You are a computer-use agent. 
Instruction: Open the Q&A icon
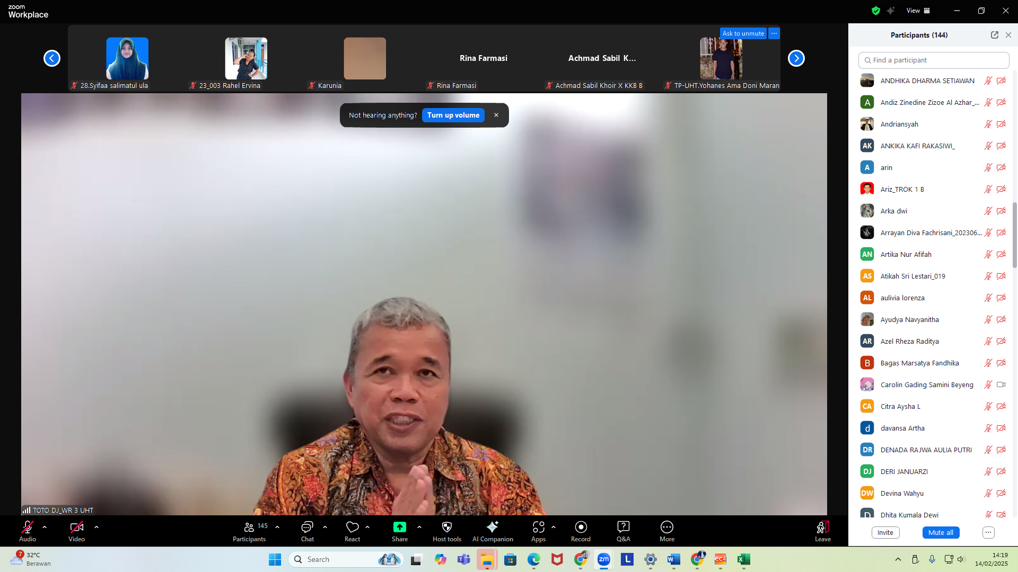click(623, 527)
